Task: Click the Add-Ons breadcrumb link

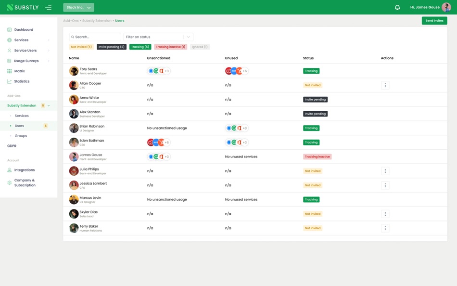Action: coord(71,21)
